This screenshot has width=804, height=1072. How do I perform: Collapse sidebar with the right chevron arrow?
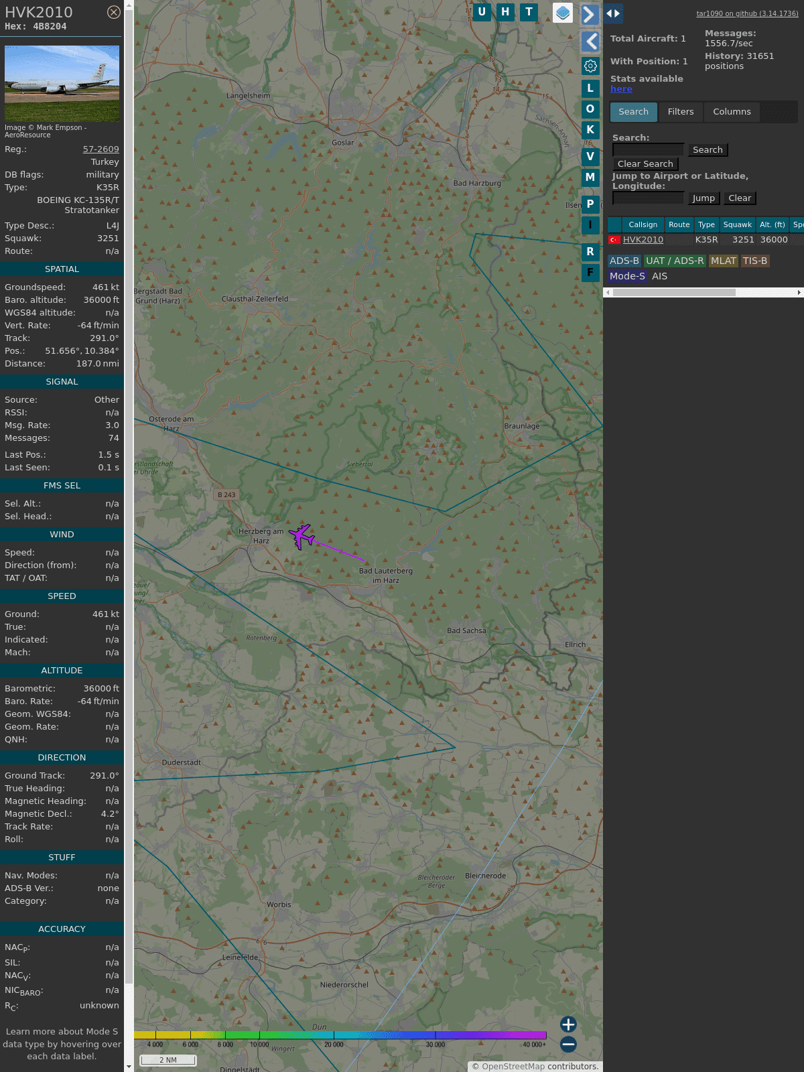click(590, 15)
